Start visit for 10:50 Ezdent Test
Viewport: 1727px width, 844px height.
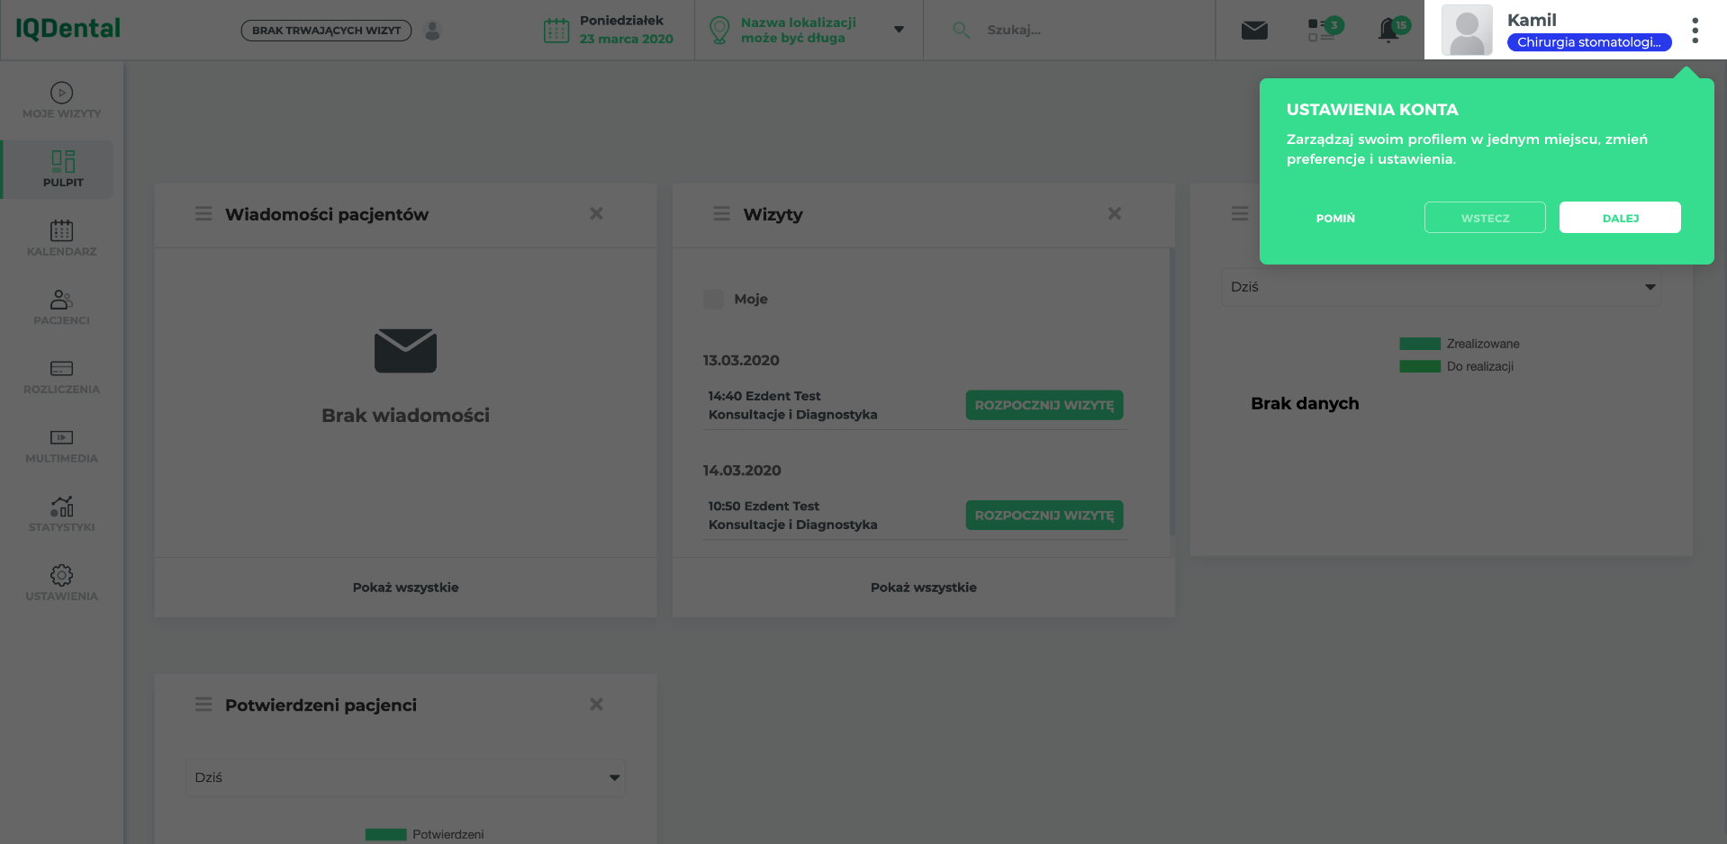pos(1044,516)
